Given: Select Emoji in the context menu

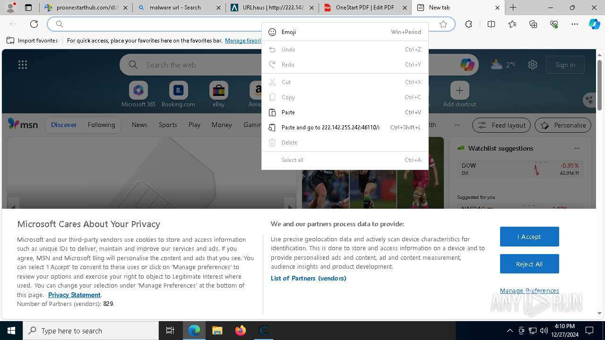Looking at the screenshot, I should (345, 32).
